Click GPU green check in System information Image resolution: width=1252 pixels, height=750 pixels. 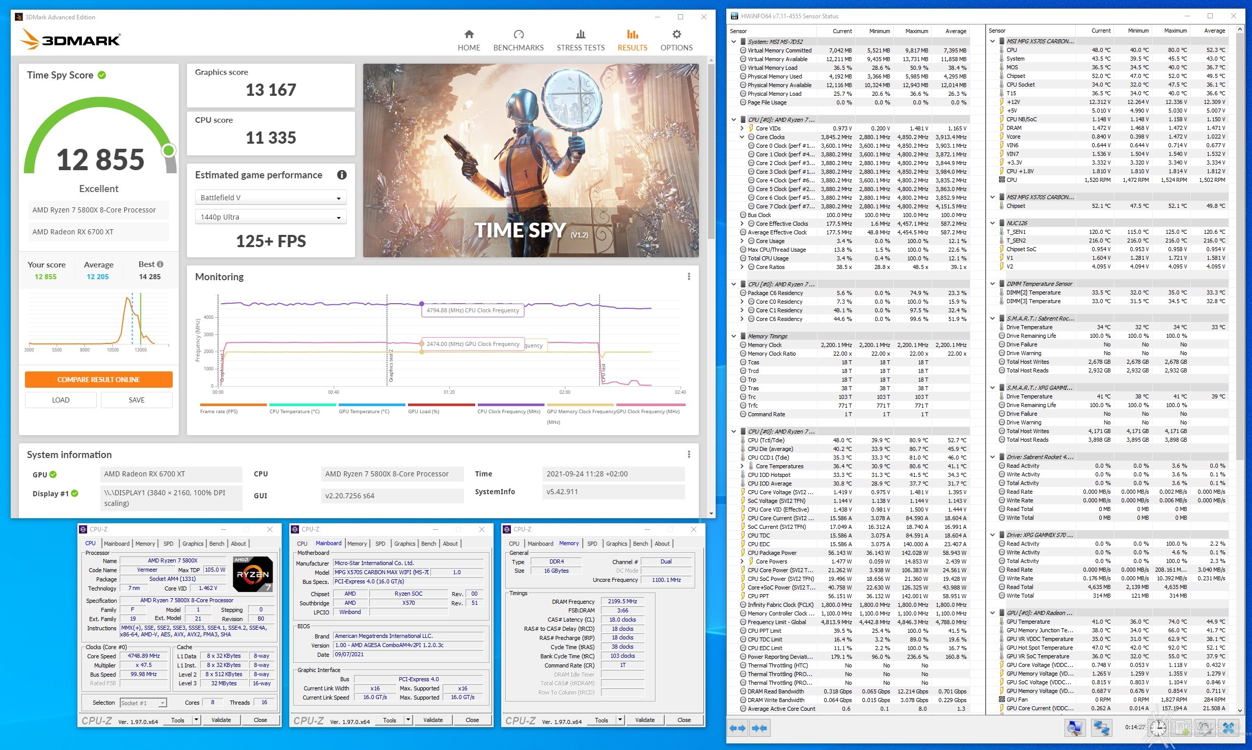click(53, 474)
